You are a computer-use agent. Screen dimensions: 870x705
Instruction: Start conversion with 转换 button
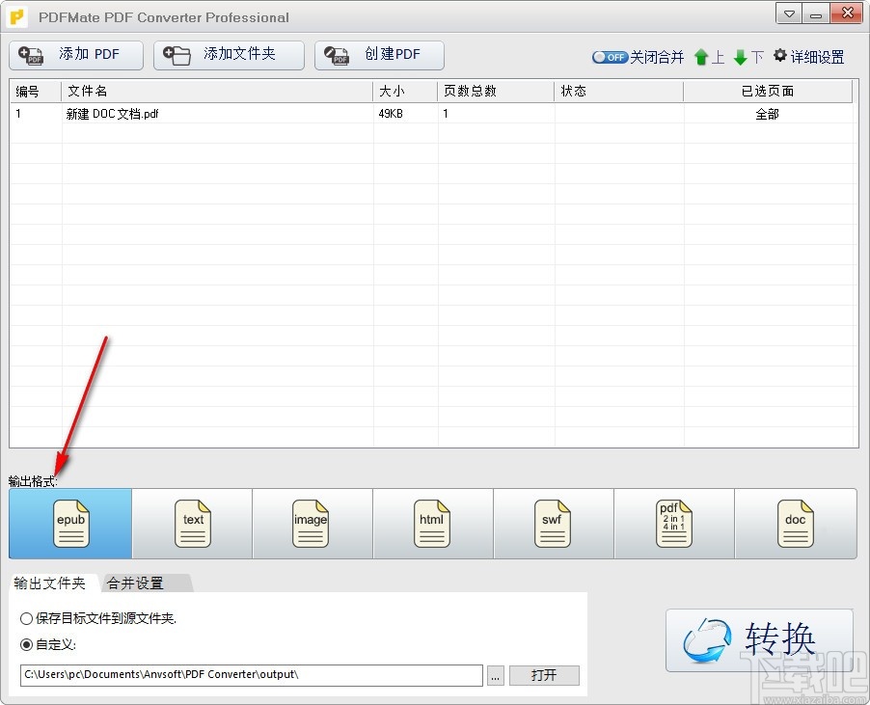tap(759, 640)
